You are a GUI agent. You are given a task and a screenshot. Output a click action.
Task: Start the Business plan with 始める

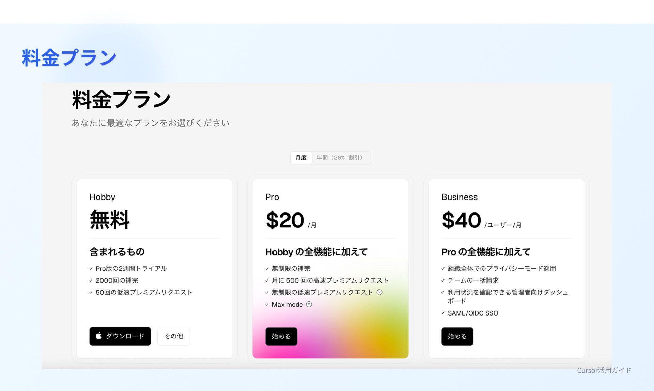coord(457,337)
